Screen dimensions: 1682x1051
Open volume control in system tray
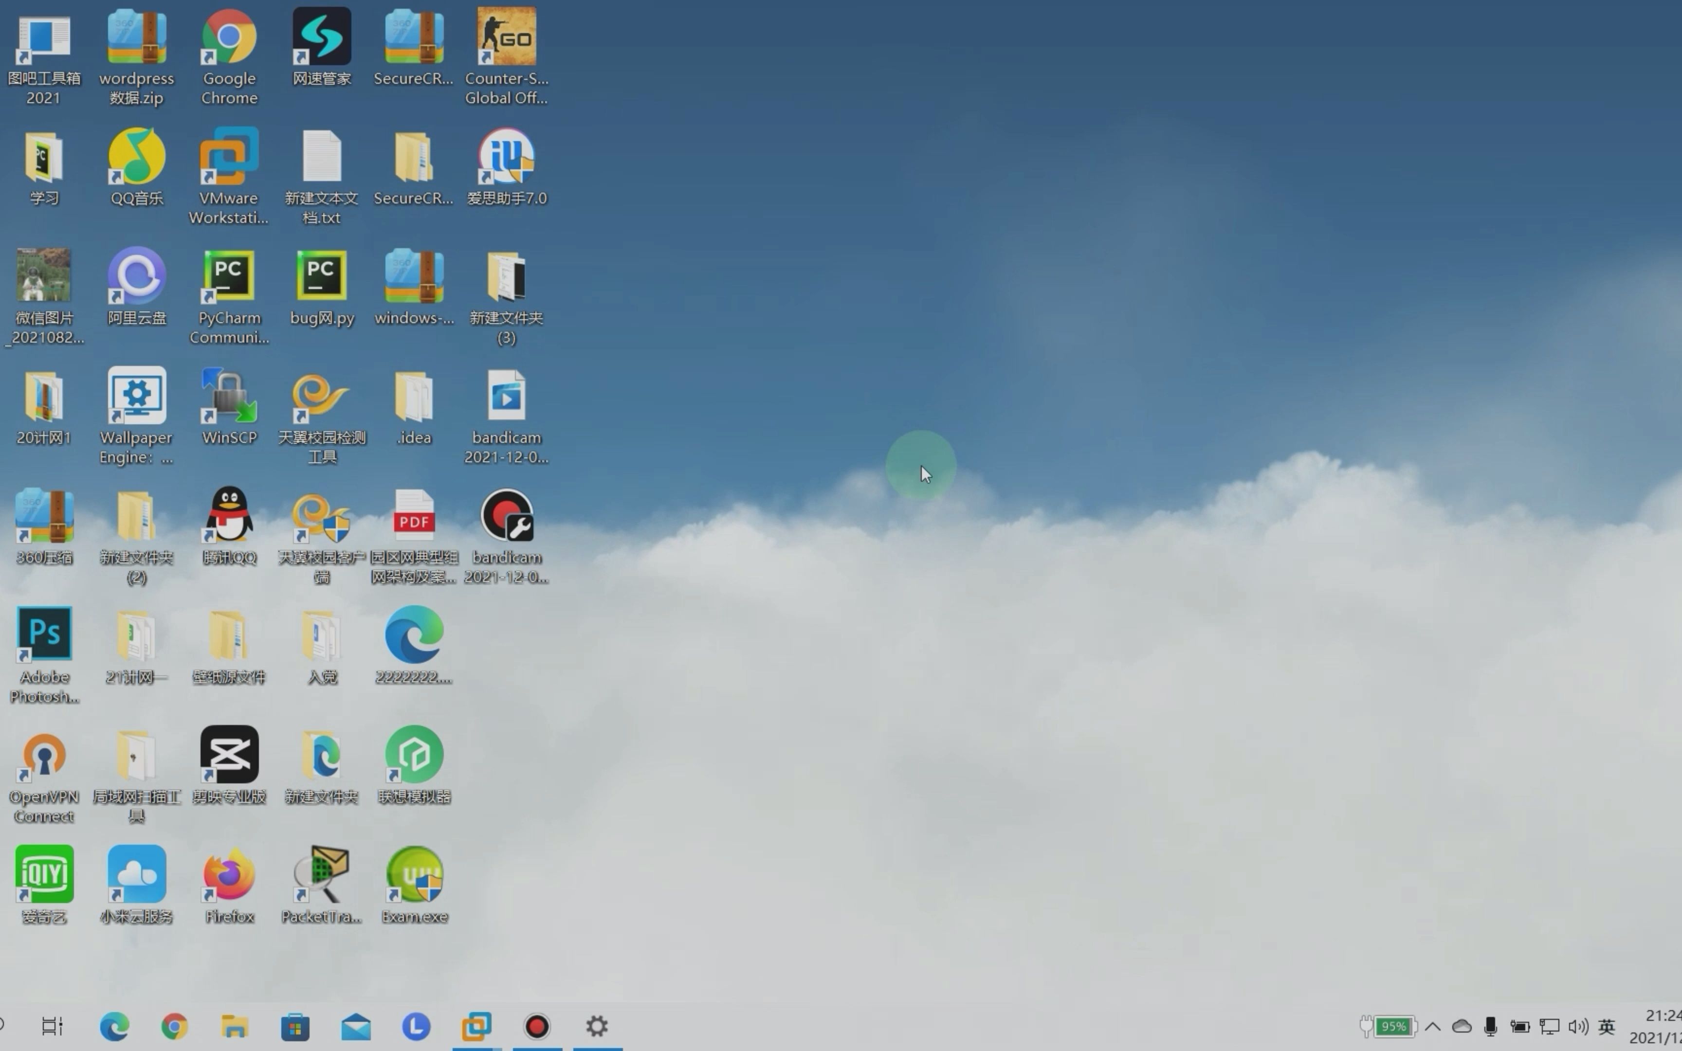pyautogui.click(x=1578, y=1026)
